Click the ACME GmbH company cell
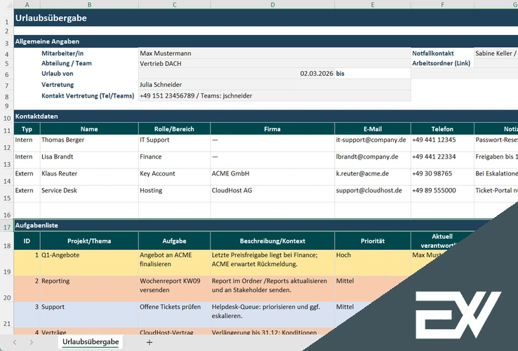This screenshot has height=351, width=518. point(272,177)
